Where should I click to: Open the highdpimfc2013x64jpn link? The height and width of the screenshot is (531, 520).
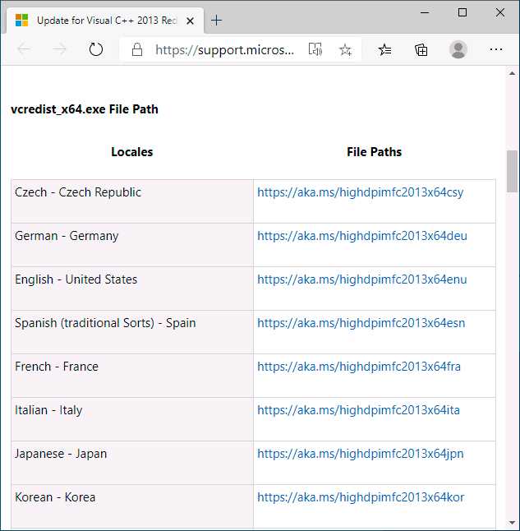pos(360,454)
